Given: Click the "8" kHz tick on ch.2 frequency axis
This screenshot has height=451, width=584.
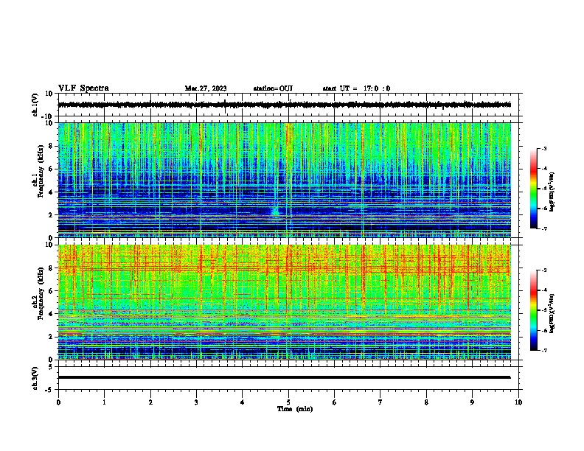Looking at the screenshot, I should pyautogui.click(x=51, y=268).
